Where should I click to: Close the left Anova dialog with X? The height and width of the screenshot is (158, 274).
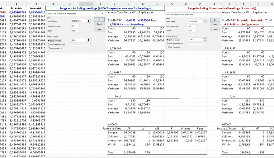tap(102, 13)
